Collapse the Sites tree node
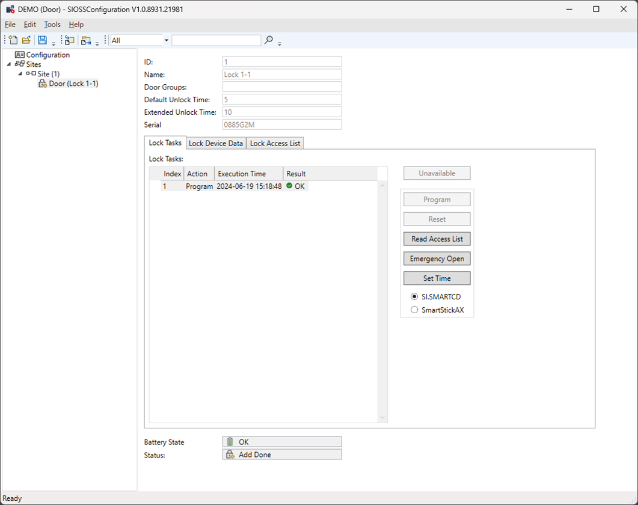The width and height of the screenshot is (638, 505). click(x=10, y=64)
